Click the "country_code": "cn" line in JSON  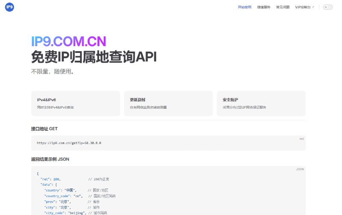coord(63,196)
